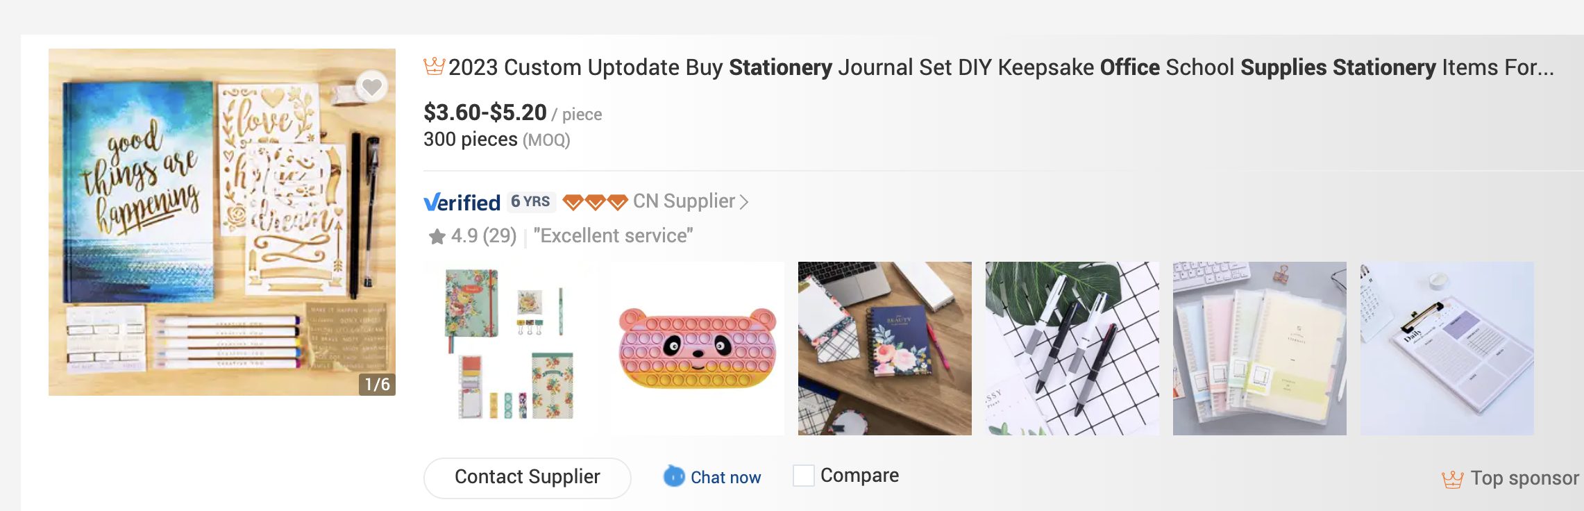The height and width of the screenshot is (511, 1584).
Task: Click the three orange diamond rating icons
Action: 595,202
